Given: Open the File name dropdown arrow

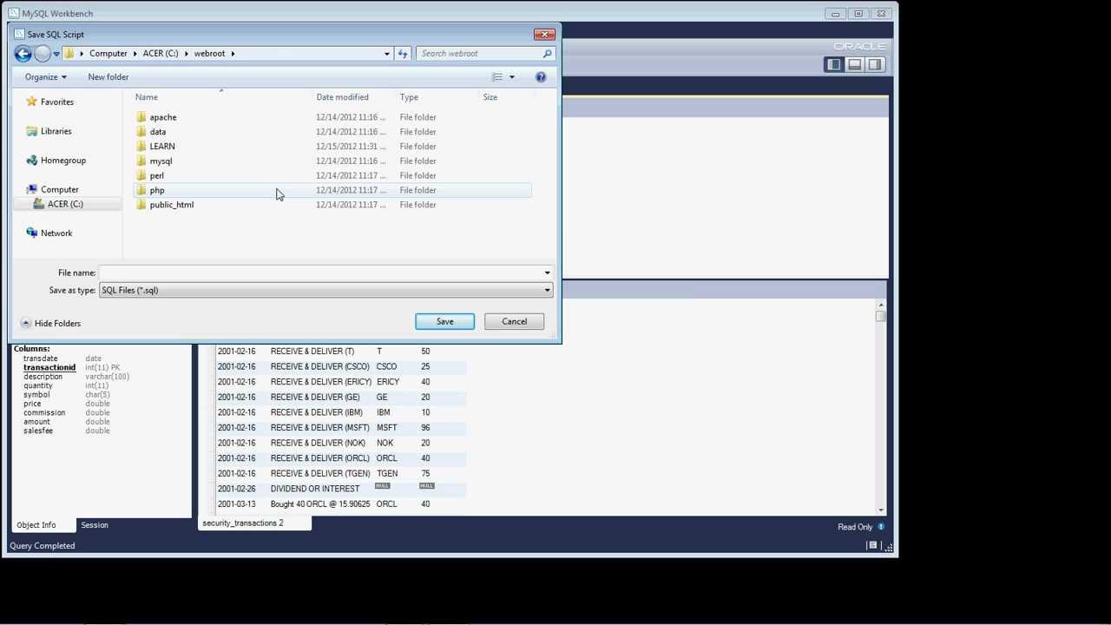Looking at the screenshot, I should point(547,273).
